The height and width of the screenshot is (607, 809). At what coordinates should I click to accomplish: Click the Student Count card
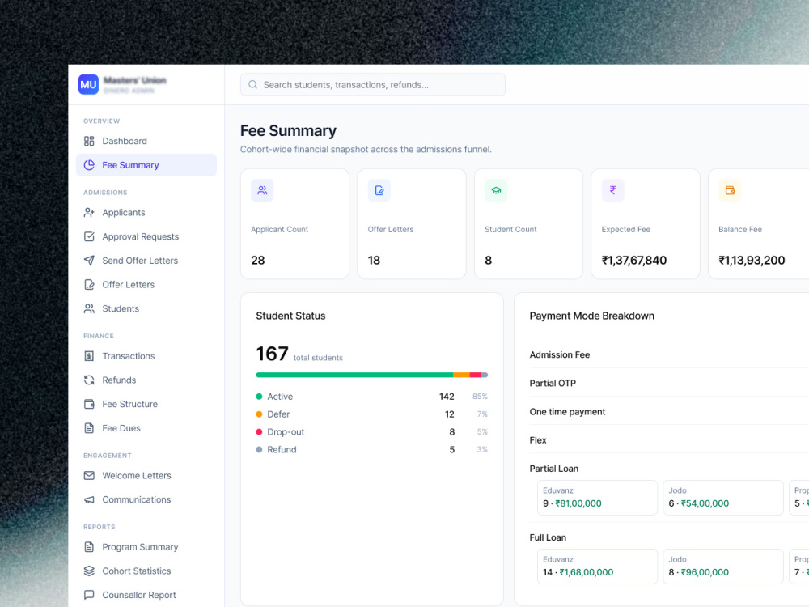coord(528,224)
